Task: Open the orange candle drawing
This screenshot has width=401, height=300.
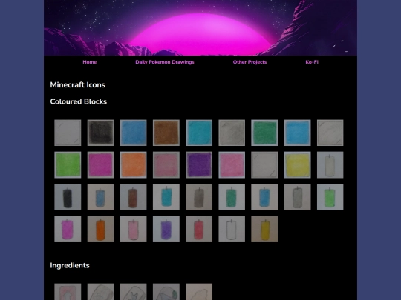Action: [x=100, y=229]
